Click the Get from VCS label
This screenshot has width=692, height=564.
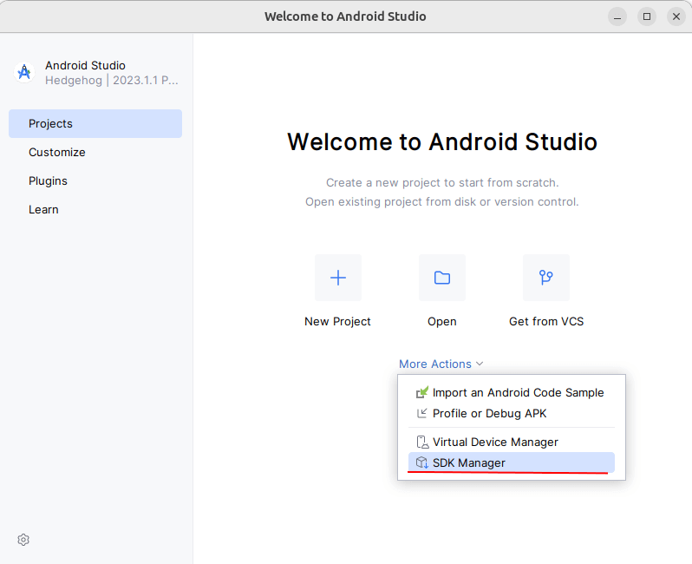point(546,322)
